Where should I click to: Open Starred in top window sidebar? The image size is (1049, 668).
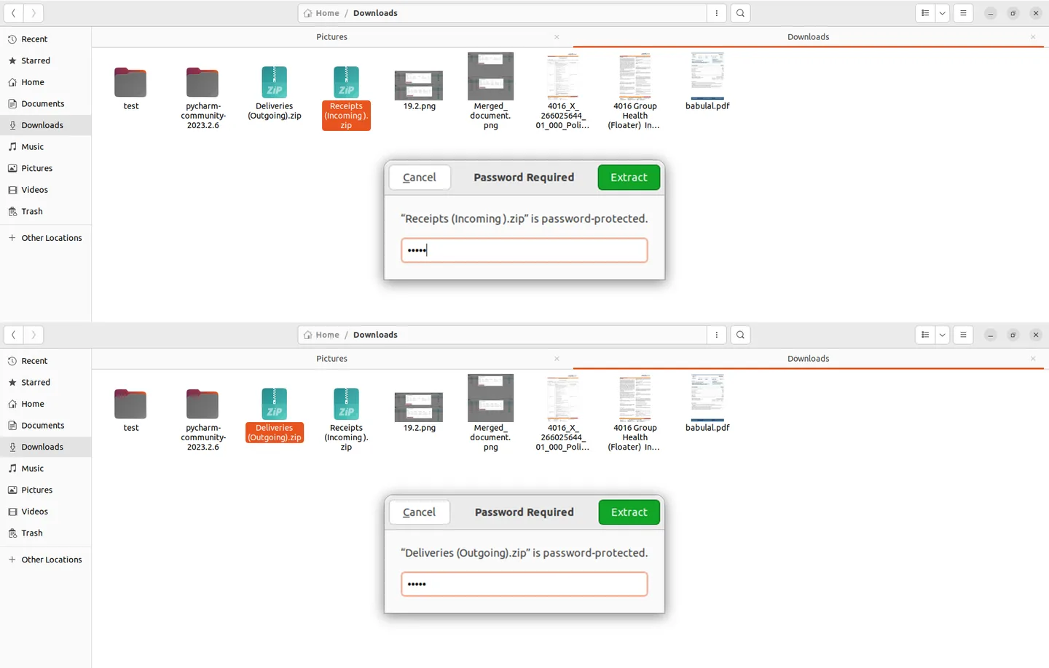click(x=45, y=60)
